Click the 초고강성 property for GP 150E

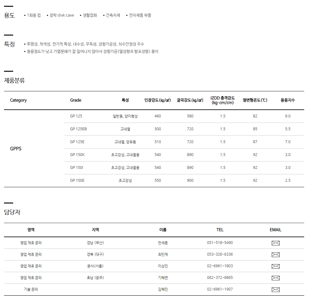[125, 180]
